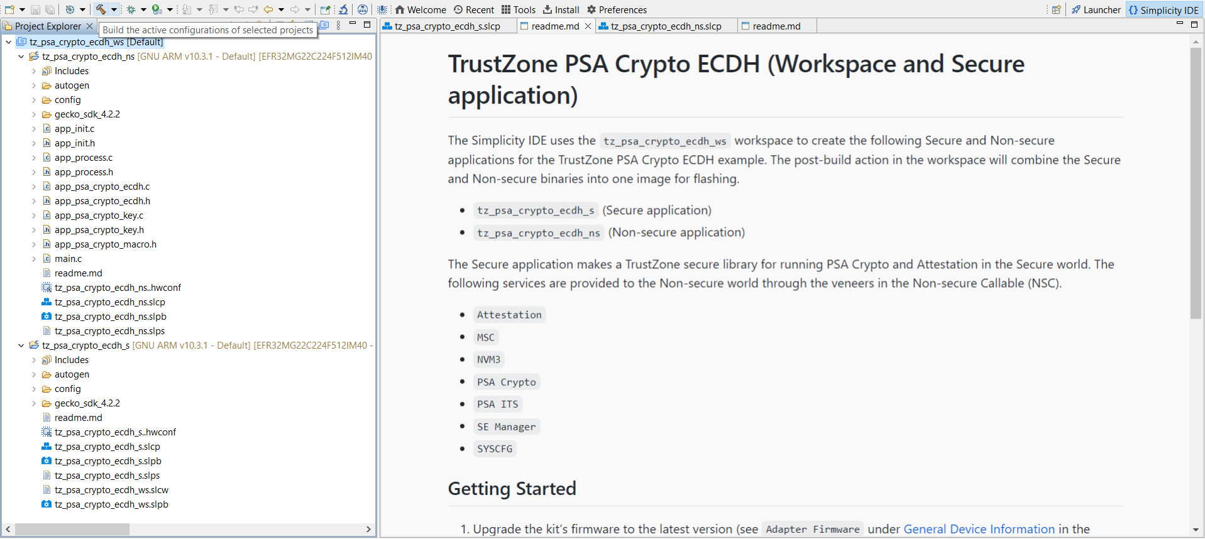This screenshot has height=539, width=1205.
Task: Follow the General Device Information link
Action: coord(979,529)
